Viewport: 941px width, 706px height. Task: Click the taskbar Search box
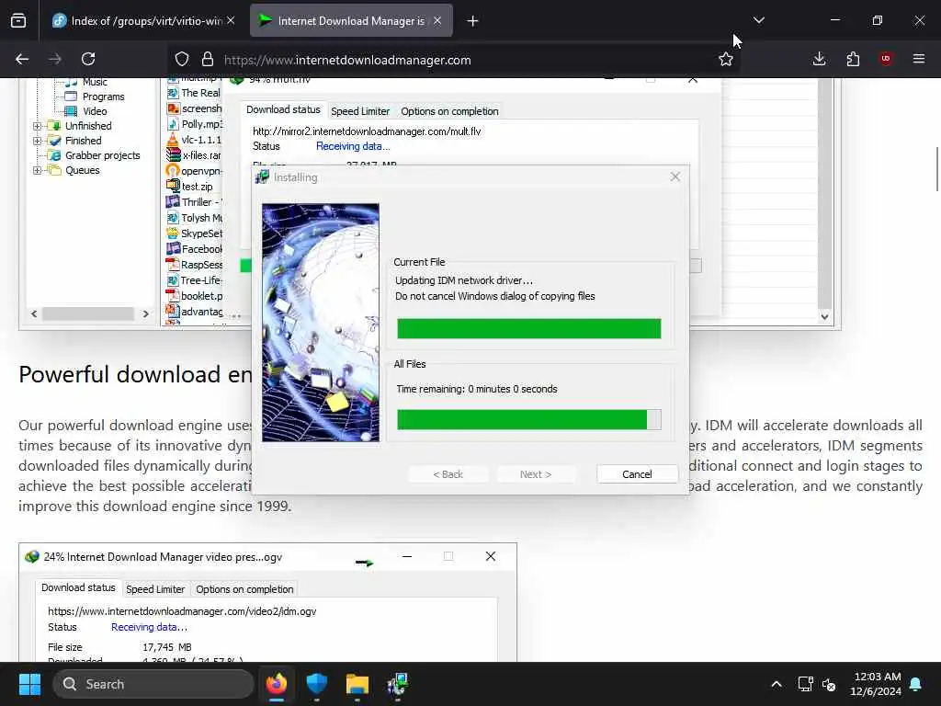click(153, 684)
